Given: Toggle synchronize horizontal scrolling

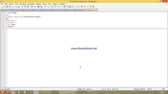Looking at the screenshot, I should (x=55, y=7).
